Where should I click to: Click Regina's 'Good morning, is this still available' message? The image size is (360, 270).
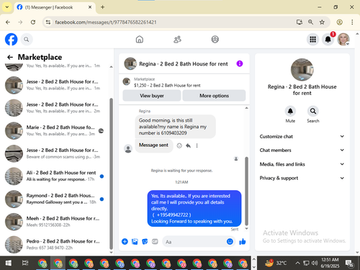click(x=175, y=127)
